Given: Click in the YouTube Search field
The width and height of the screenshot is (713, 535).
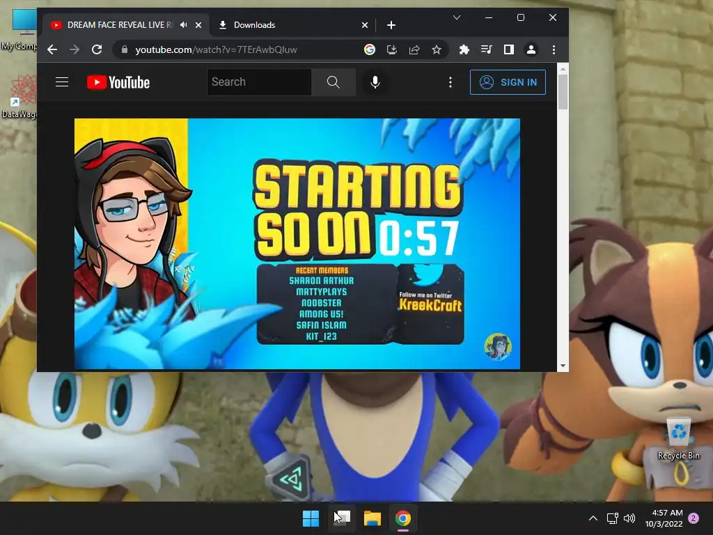Looking at the screenshot, I should (x=259, y=82).
